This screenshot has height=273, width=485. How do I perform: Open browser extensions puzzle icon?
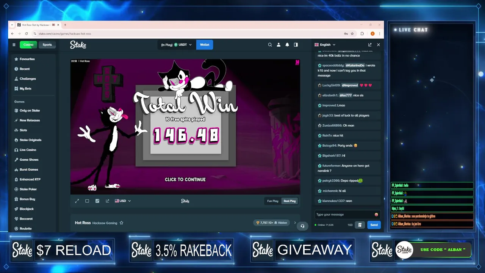point(362,34)
